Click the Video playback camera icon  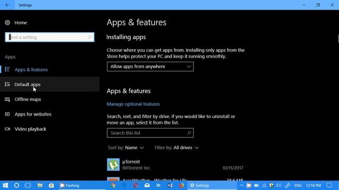click(7, 129)
